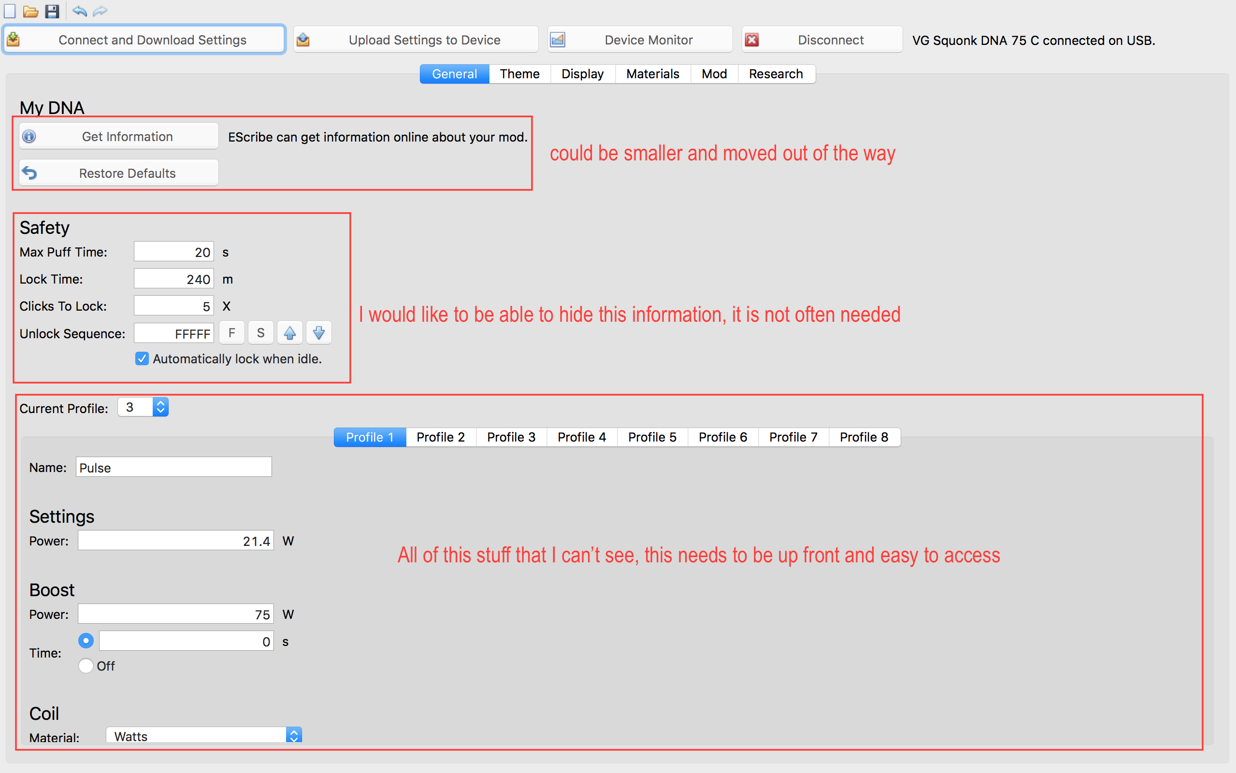Click the Undo arrow icon
1236x773 pixels.
[79, 11]
